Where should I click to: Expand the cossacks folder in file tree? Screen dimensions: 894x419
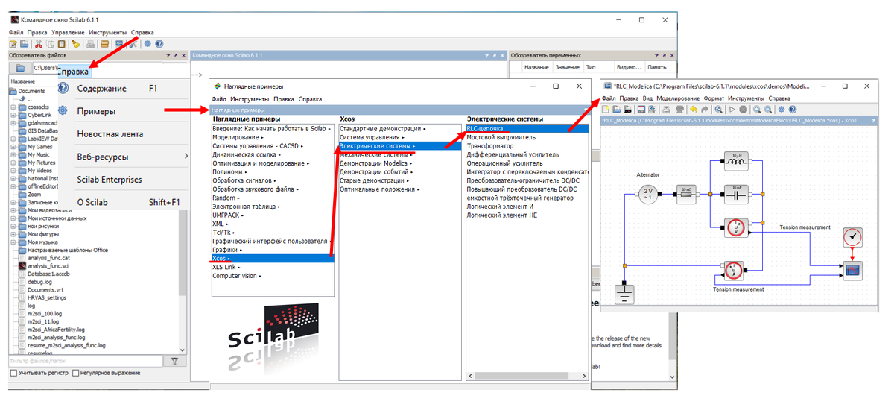(x=13, y=107)
